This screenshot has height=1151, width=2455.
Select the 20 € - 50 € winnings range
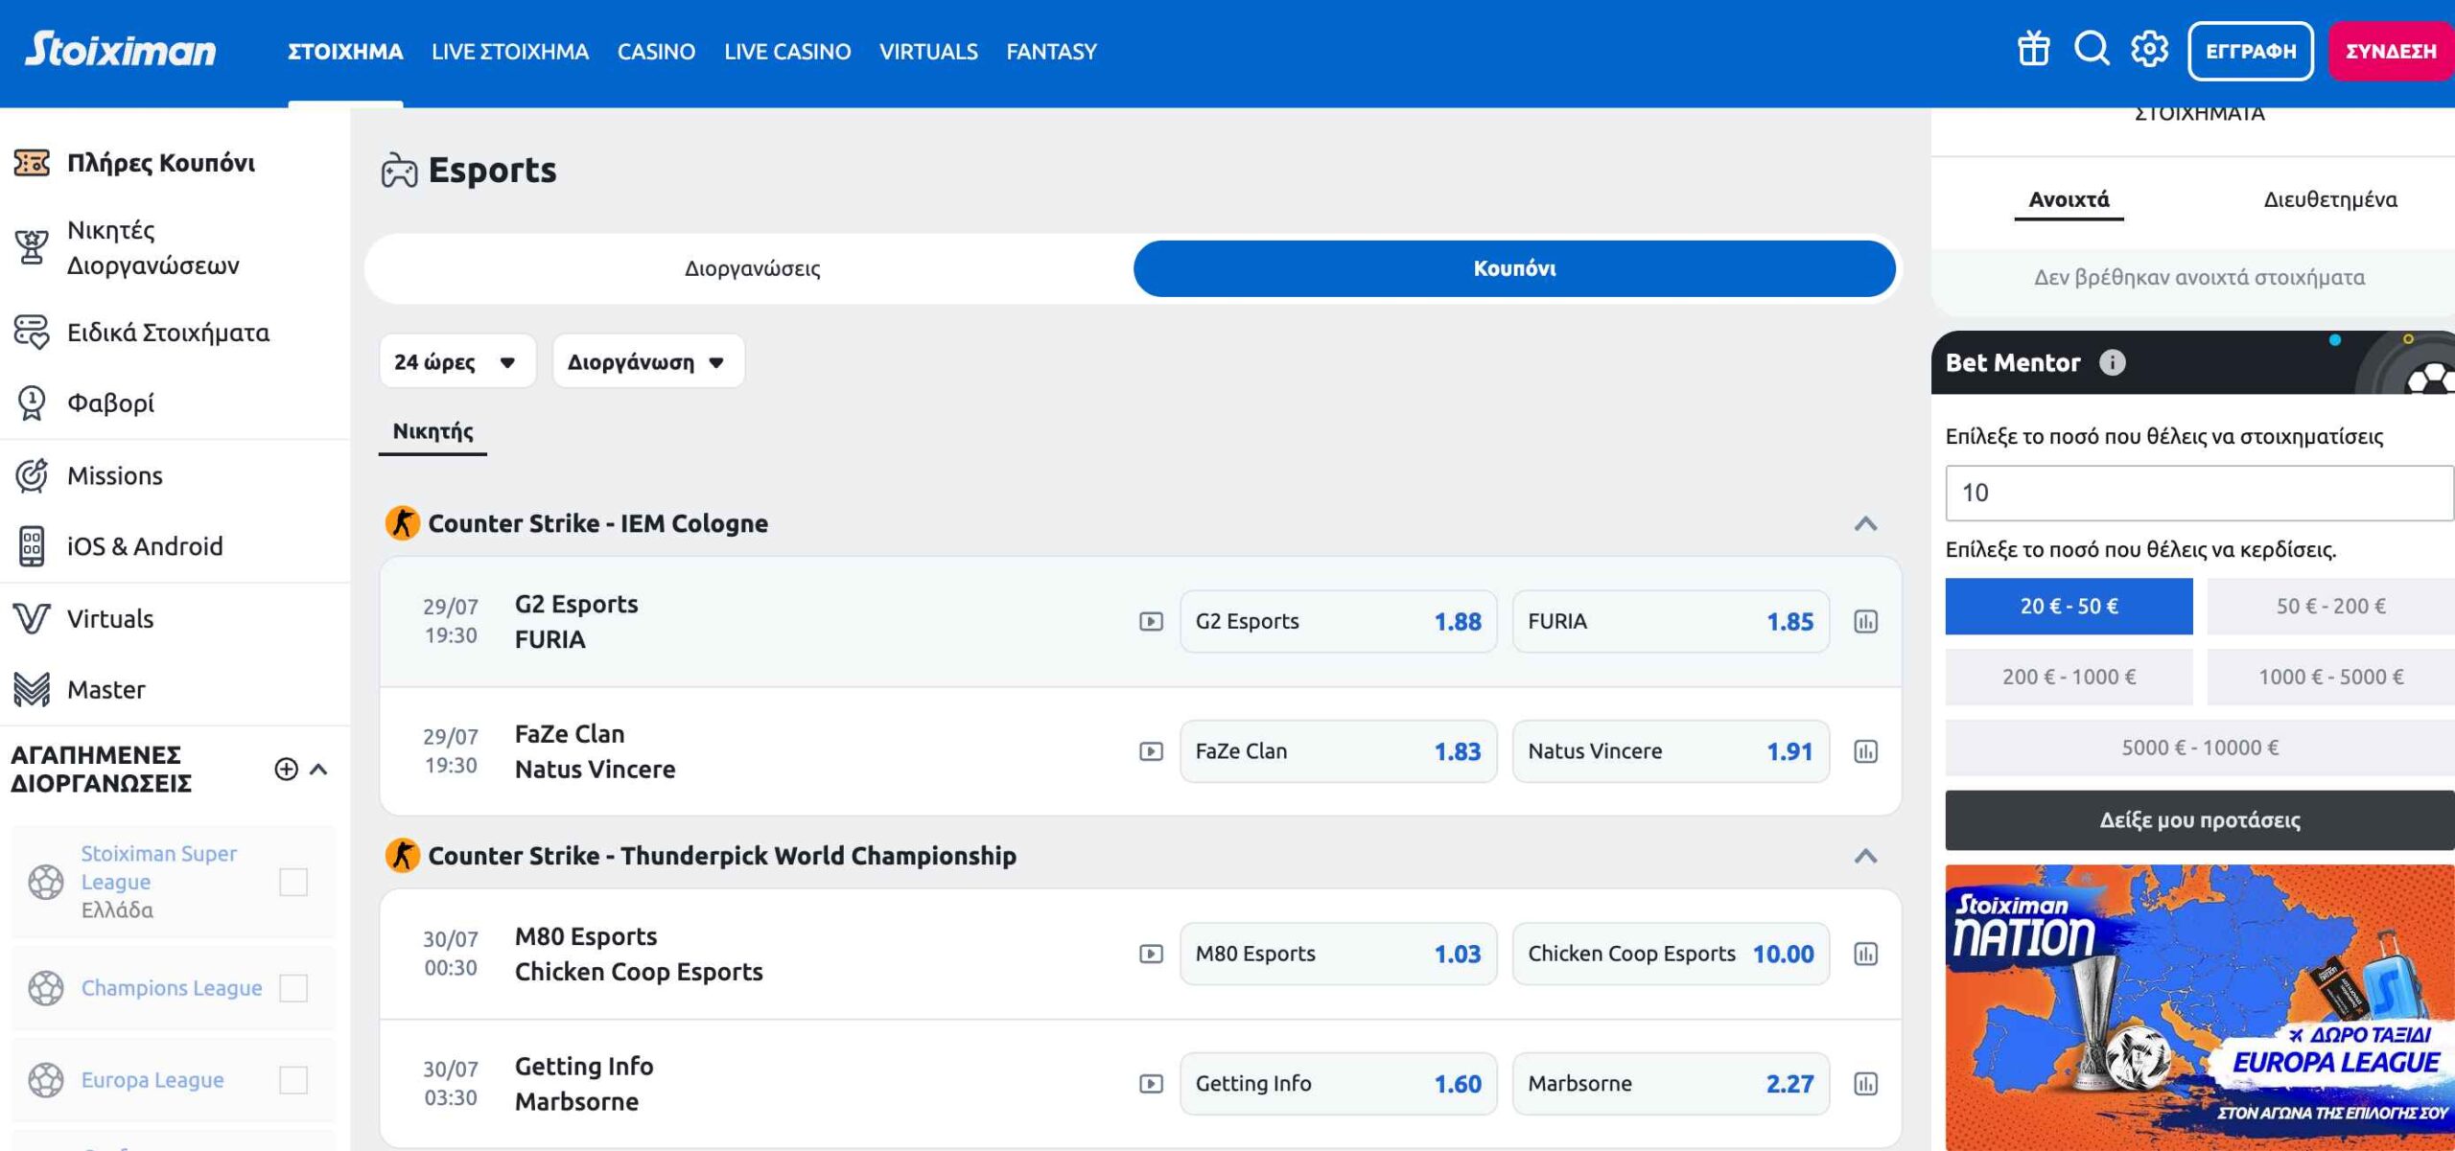(x=2069, y=606)
